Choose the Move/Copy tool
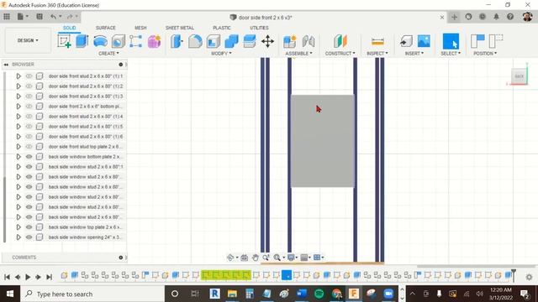 click(x=267, y=41)
